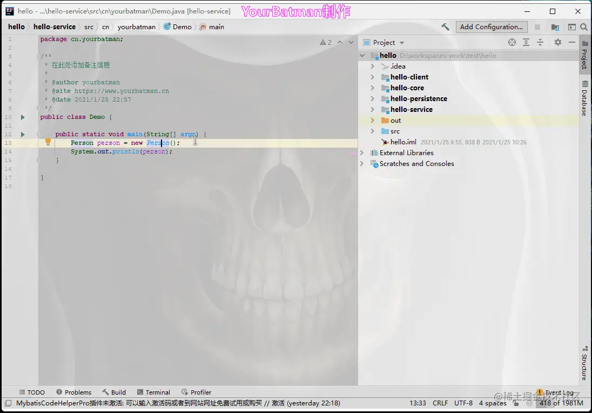This screenshot has width=592, height=413.
Task: Click the https://www.yourbatman.cn site URL
Action: pos(122,91)
